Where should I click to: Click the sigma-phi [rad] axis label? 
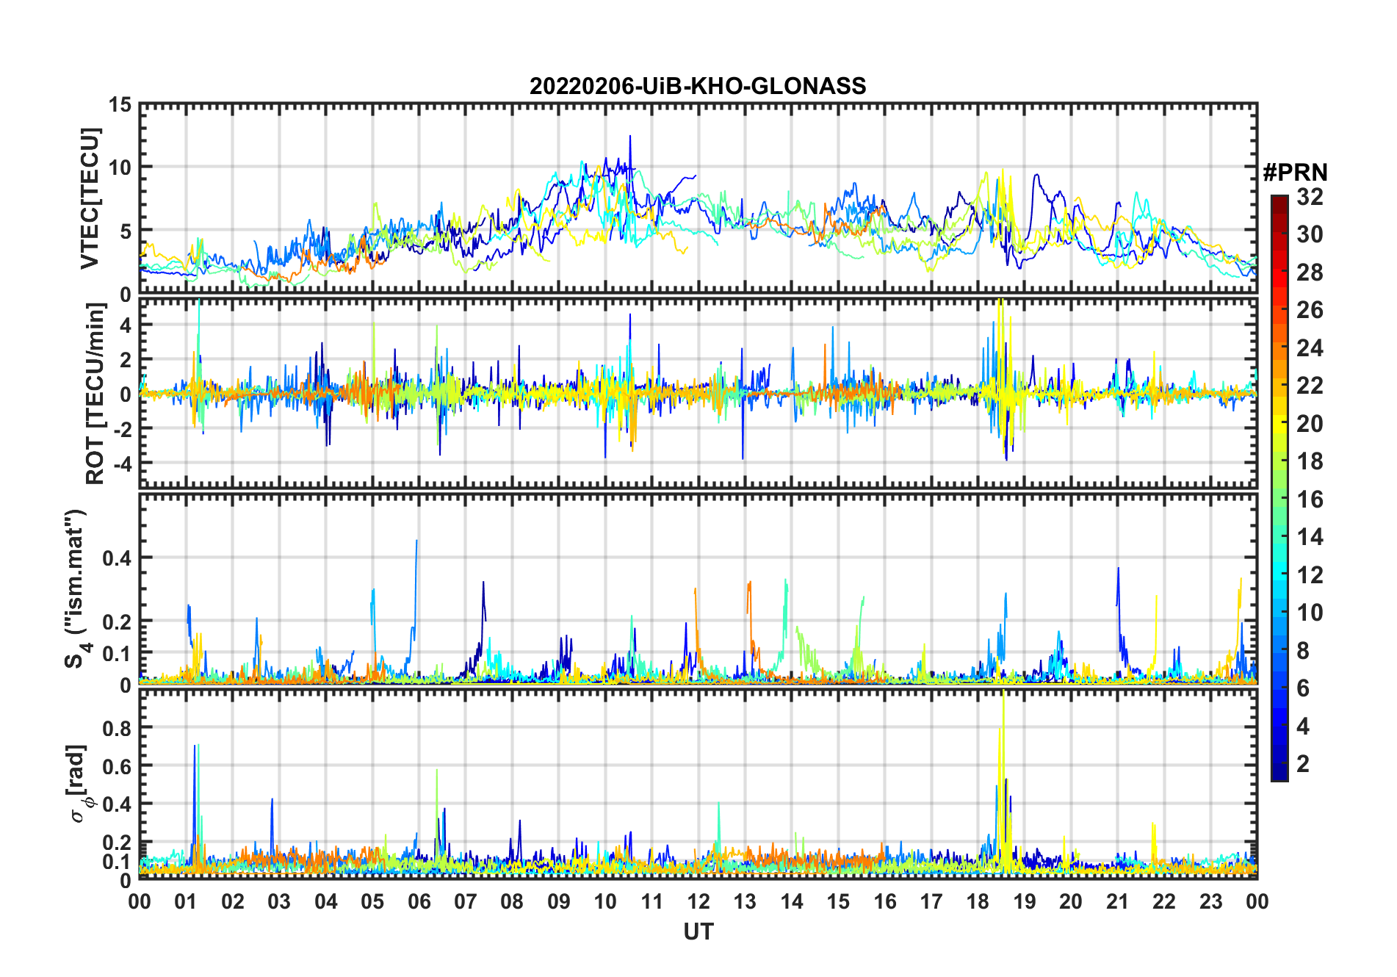[79, 784]
